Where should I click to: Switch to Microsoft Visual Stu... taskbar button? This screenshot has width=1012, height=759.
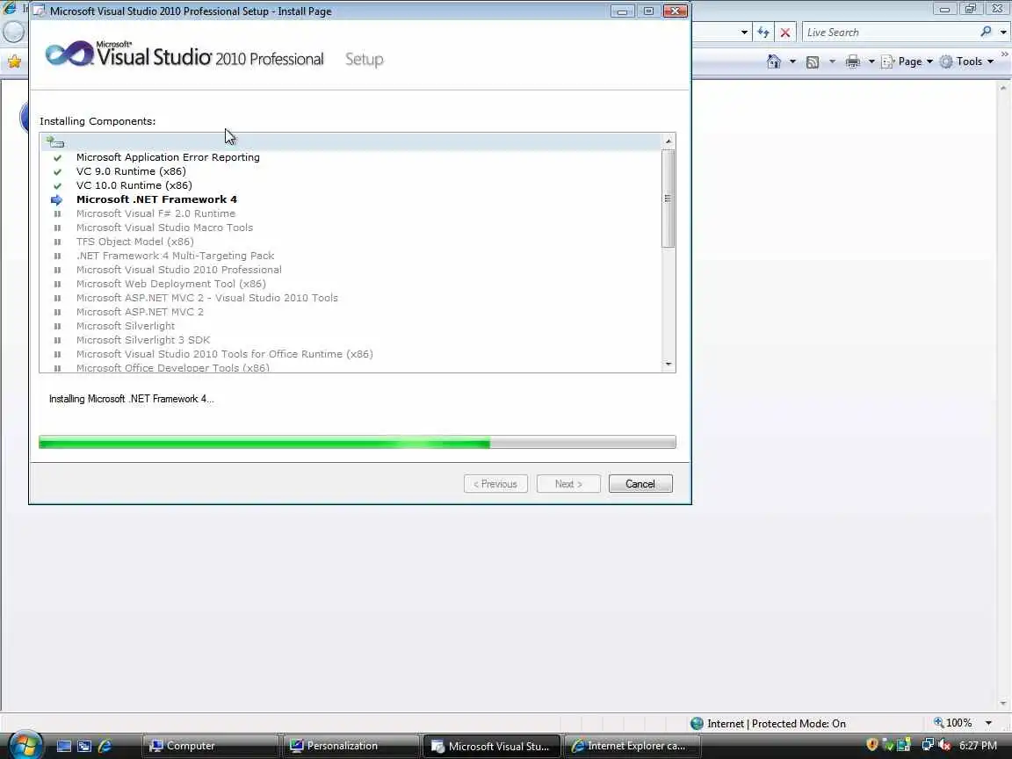click(492, 746)
